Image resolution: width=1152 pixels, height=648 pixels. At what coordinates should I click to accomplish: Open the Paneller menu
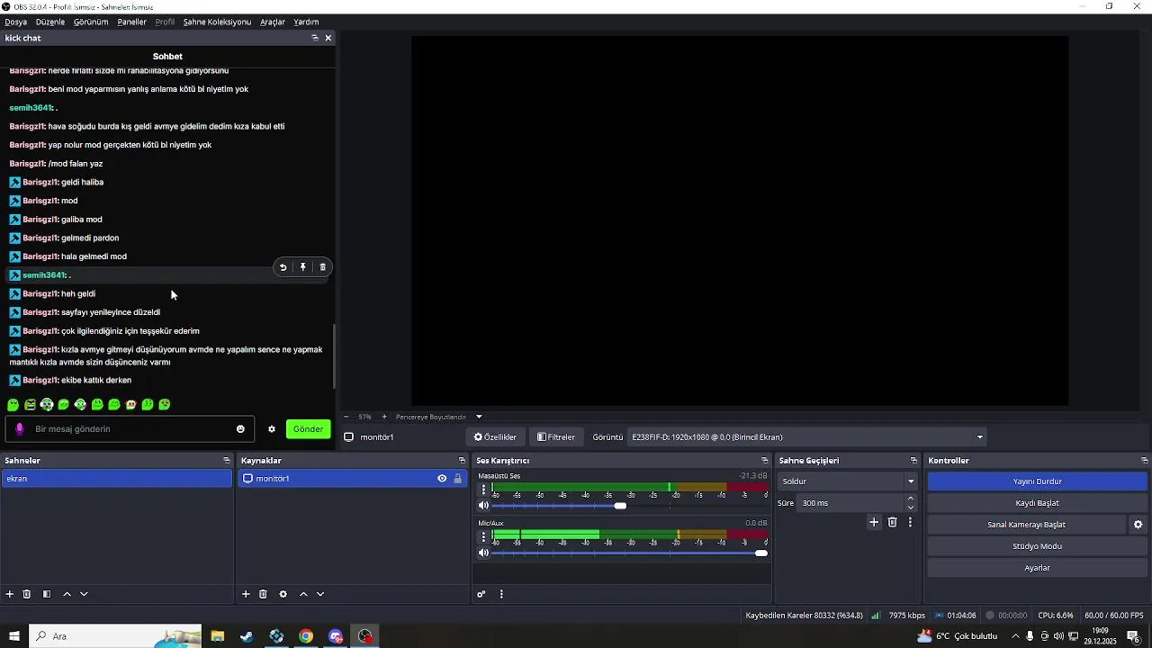click(x=131, y=22)
